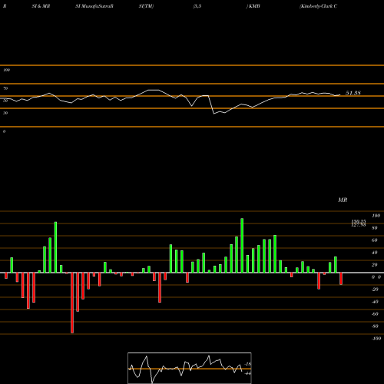This screenshot has height=384, width=384.
Task: Click the RSI axis label 70
Action: point(5,88)
